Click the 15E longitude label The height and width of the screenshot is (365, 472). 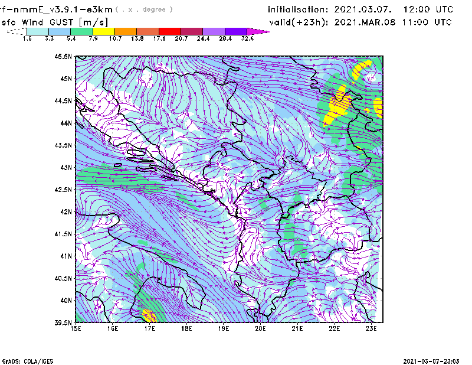(76, 328)
